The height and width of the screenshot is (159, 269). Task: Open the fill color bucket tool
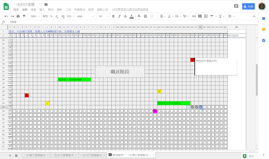[x=139, y=16]
